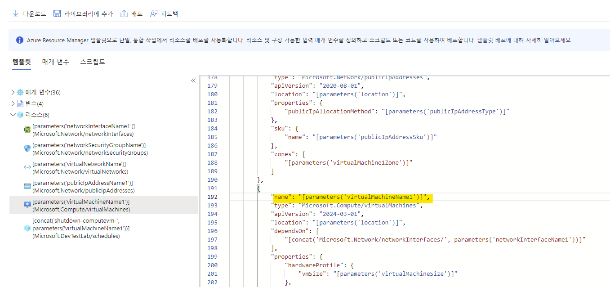Click the blue info icon in banner
The height and width of the screenshot is (287, 610).
click(x=20, y=40)
